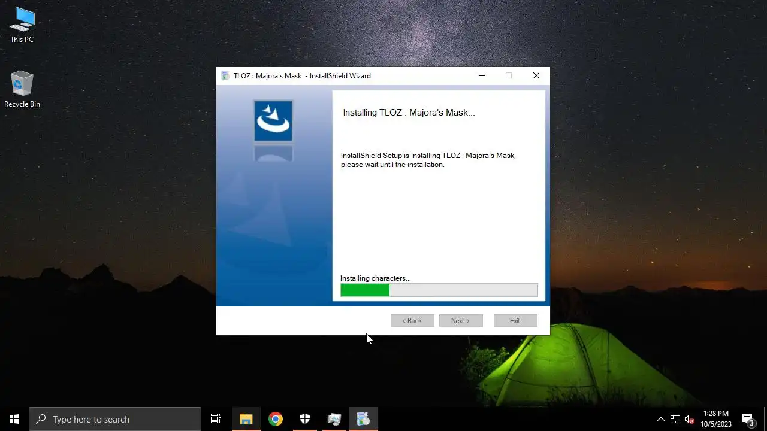Click the Next button in the wizard
Screen dimensions: 767x431
pos(461,321)
